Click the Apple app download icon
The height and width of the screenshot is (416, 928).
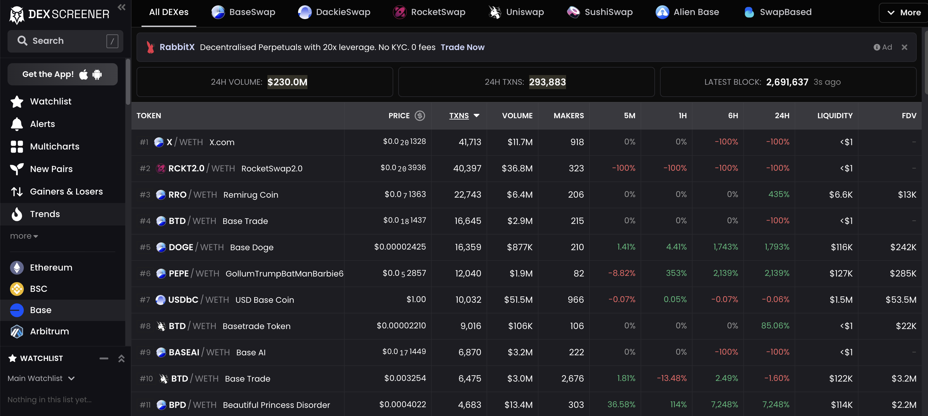tap(84, 74)
